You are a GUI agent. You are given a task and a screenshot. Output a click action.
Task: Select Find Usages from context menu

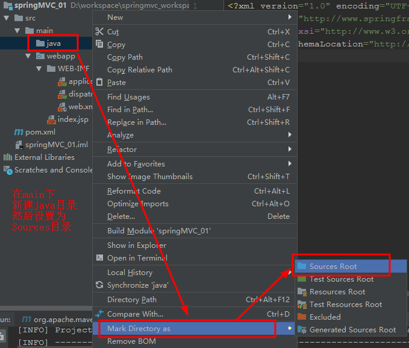pyautogui.click(x=128, y=97)
